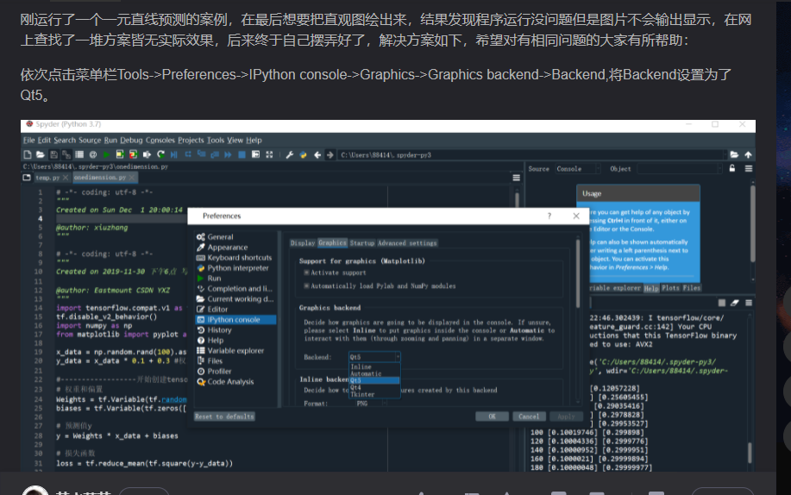791x495 pixels.
Task: Click the blue Stop debugging square icon
Action: (242, 154)
